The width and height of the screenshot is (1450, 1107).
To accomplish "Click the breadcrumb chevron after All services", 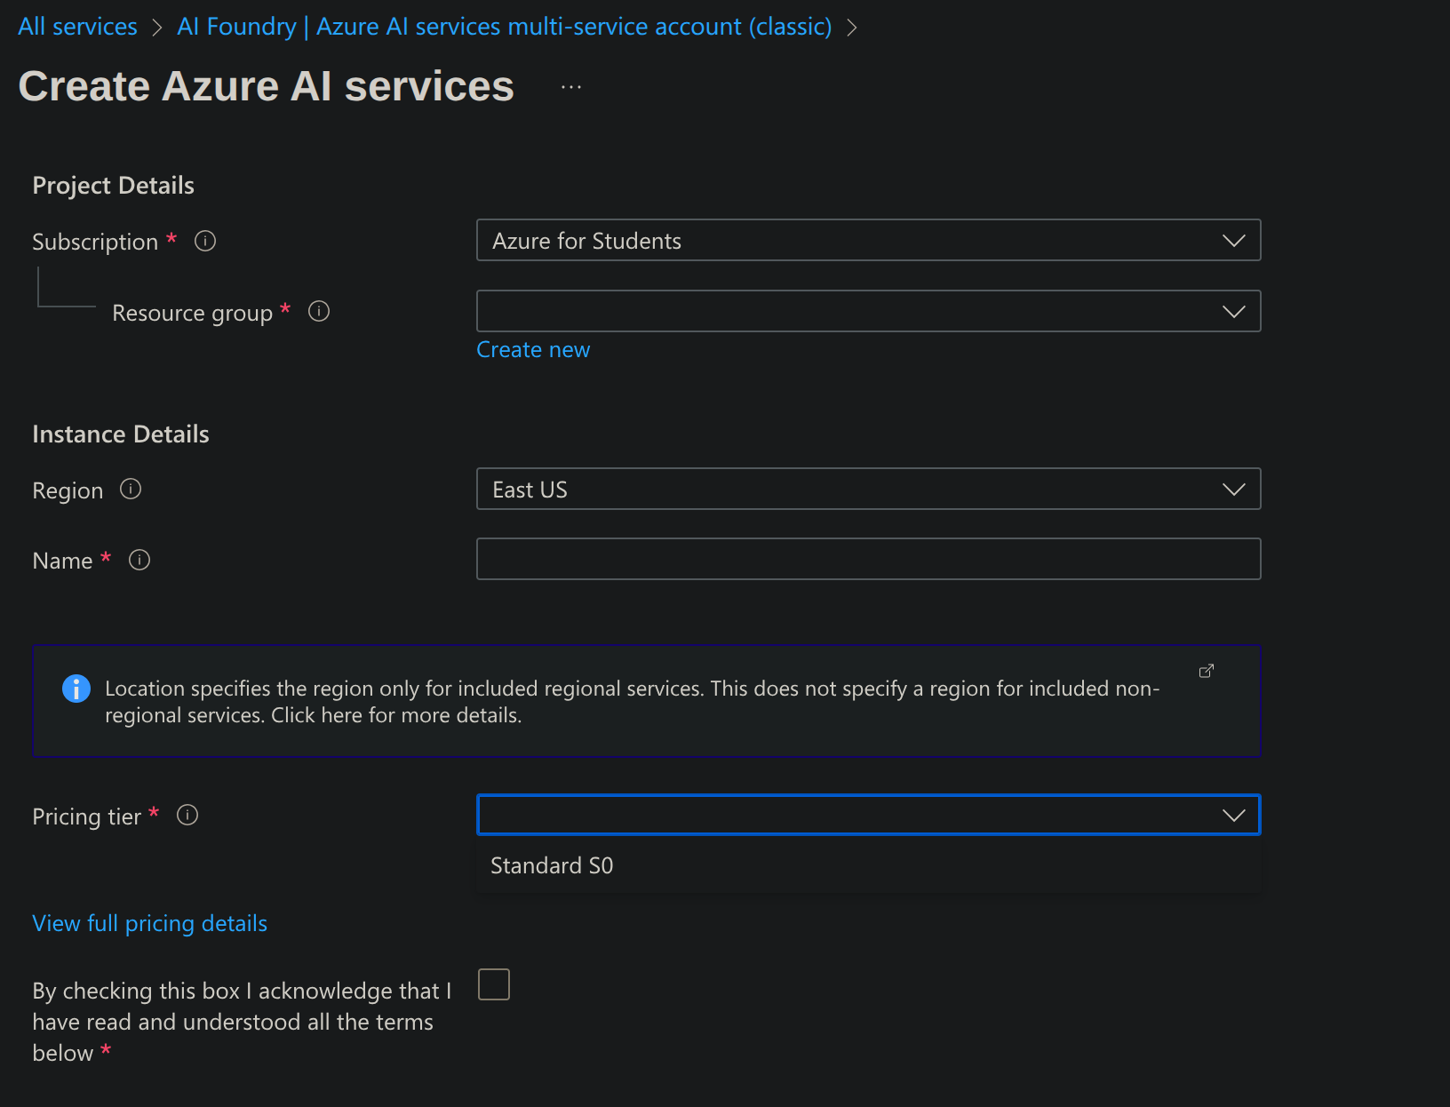I will point(157,28).
